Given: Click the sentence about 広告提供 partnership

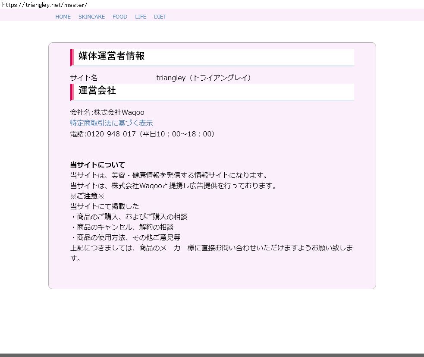Looking at the screenshot, I should pyautogui.click(x=173, y=186).
